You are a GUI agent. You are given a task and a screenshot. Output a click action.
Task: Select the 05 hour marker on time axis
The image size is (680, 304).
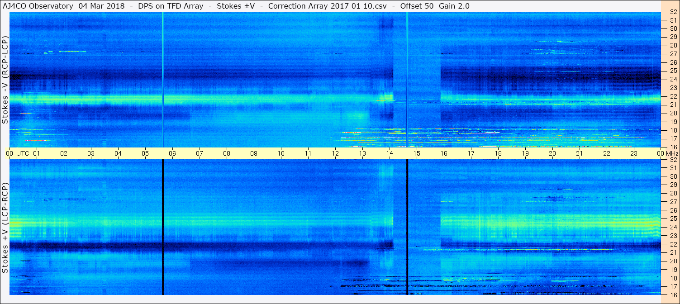(x=145, y=153)
